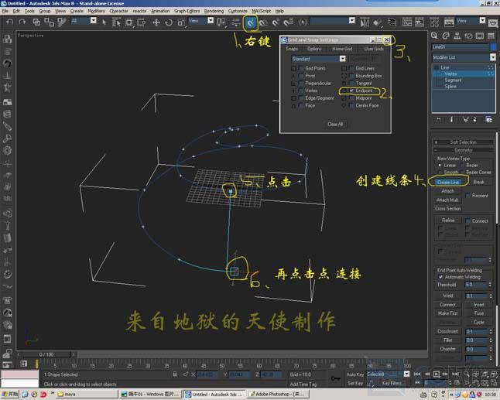This screenshot has height=400, width=500.
Task: Activate Select and Rotate tool
Action: click(x=169, y=22)
